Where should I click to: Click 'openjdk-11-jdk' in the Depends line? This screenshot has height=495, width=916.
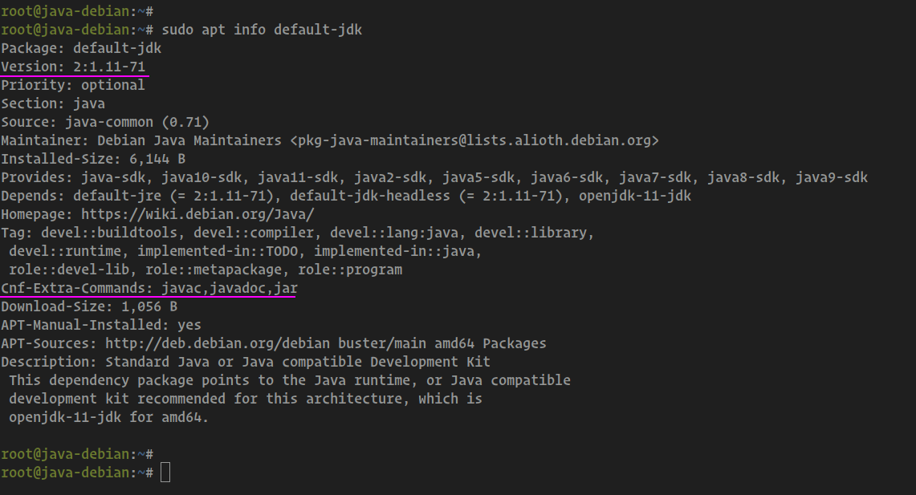635,196
